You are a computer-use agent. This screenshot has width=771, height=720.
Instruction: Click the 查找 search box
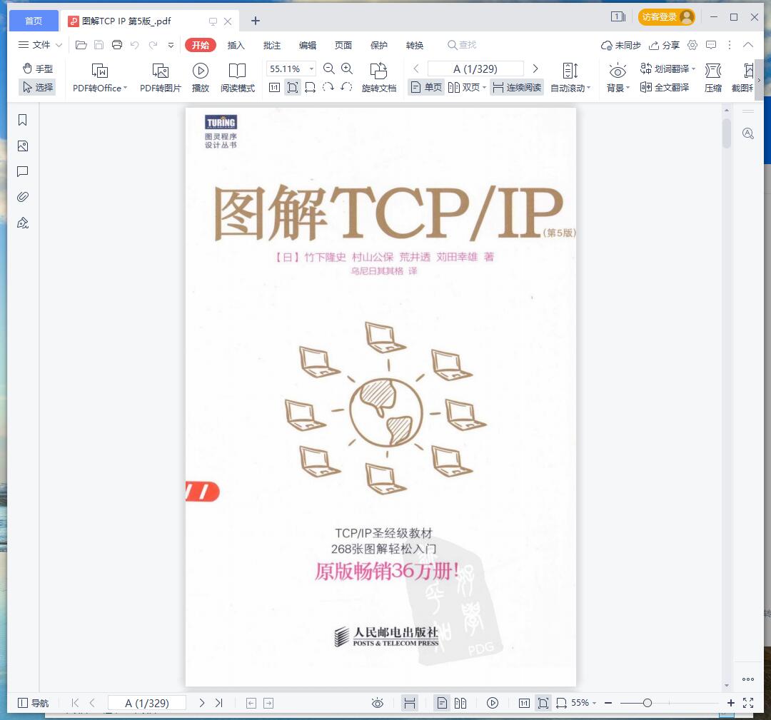pos(462,45)
